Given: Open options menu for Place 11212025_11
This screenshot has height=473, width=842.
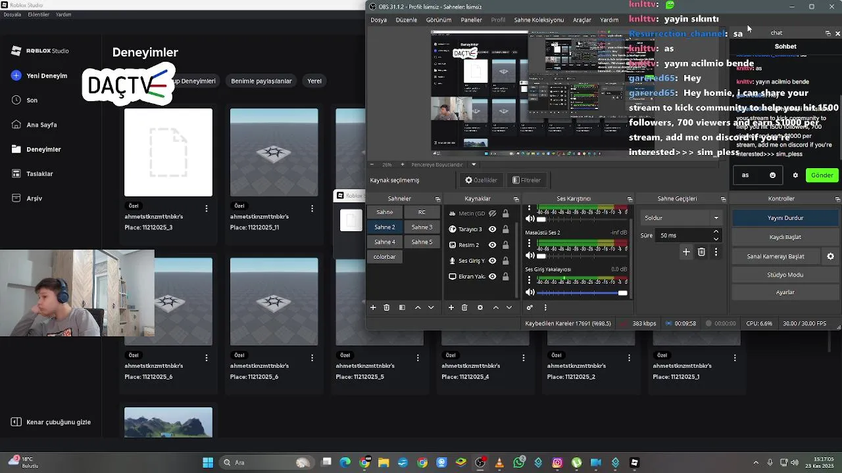Looking at the screenshot, I should pos(312,208).
